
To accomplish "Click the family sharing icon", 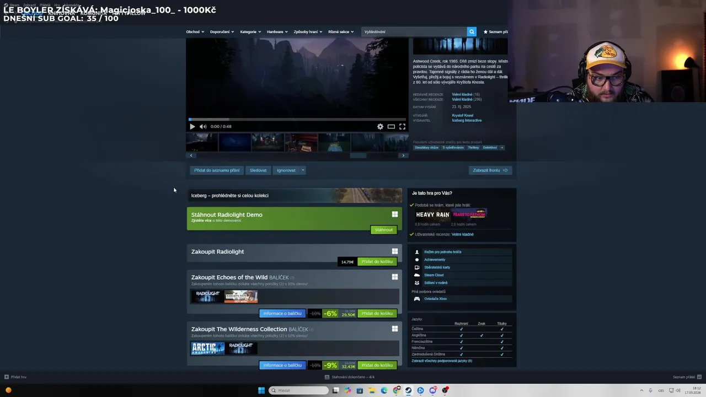I will [x=417, y=283].
